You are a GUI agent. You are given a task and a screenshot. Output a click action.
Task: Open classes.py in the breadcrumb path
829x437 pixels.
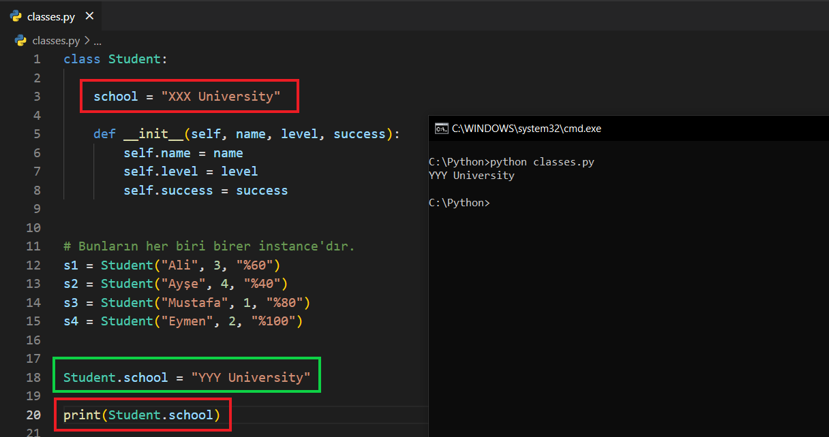(x=56, y=40)
